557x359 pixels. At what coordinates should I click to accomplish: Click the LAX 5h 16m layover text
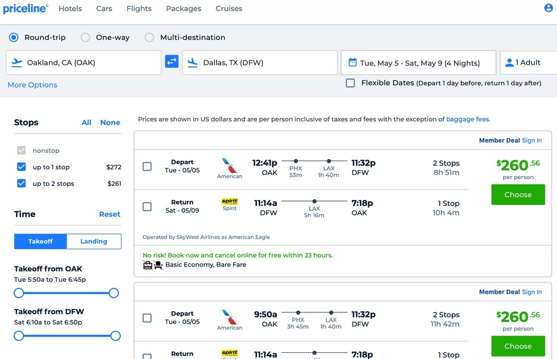point(314,212)
